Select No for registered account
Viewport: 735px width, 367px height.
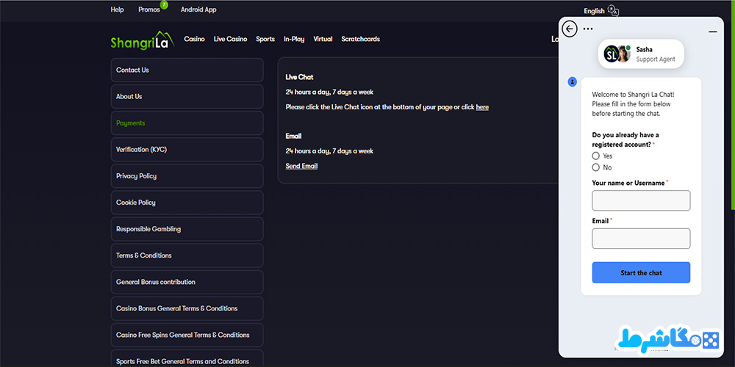[x=596, y=167]
